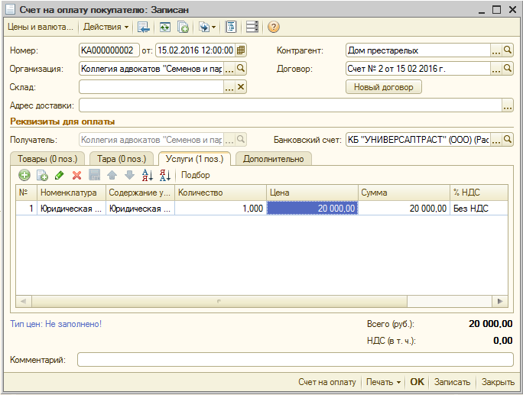Click the Номенклатура column header
523x395 pixels.
pyautogui.click(x=71, y=193)
